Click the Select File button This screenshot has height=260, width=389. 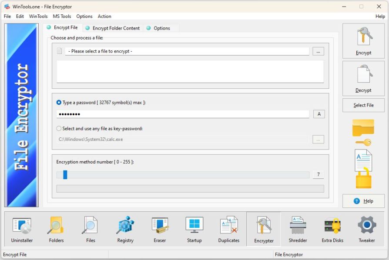coord(363,105)
